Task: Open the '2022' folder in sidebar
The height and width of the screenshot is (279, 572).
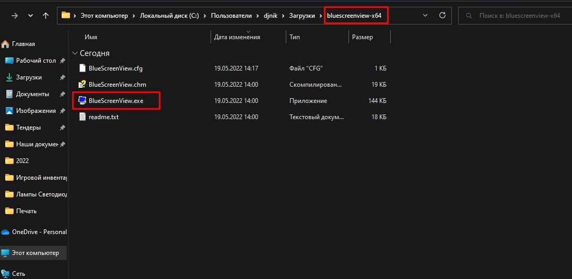Action: tap(22, 161)
